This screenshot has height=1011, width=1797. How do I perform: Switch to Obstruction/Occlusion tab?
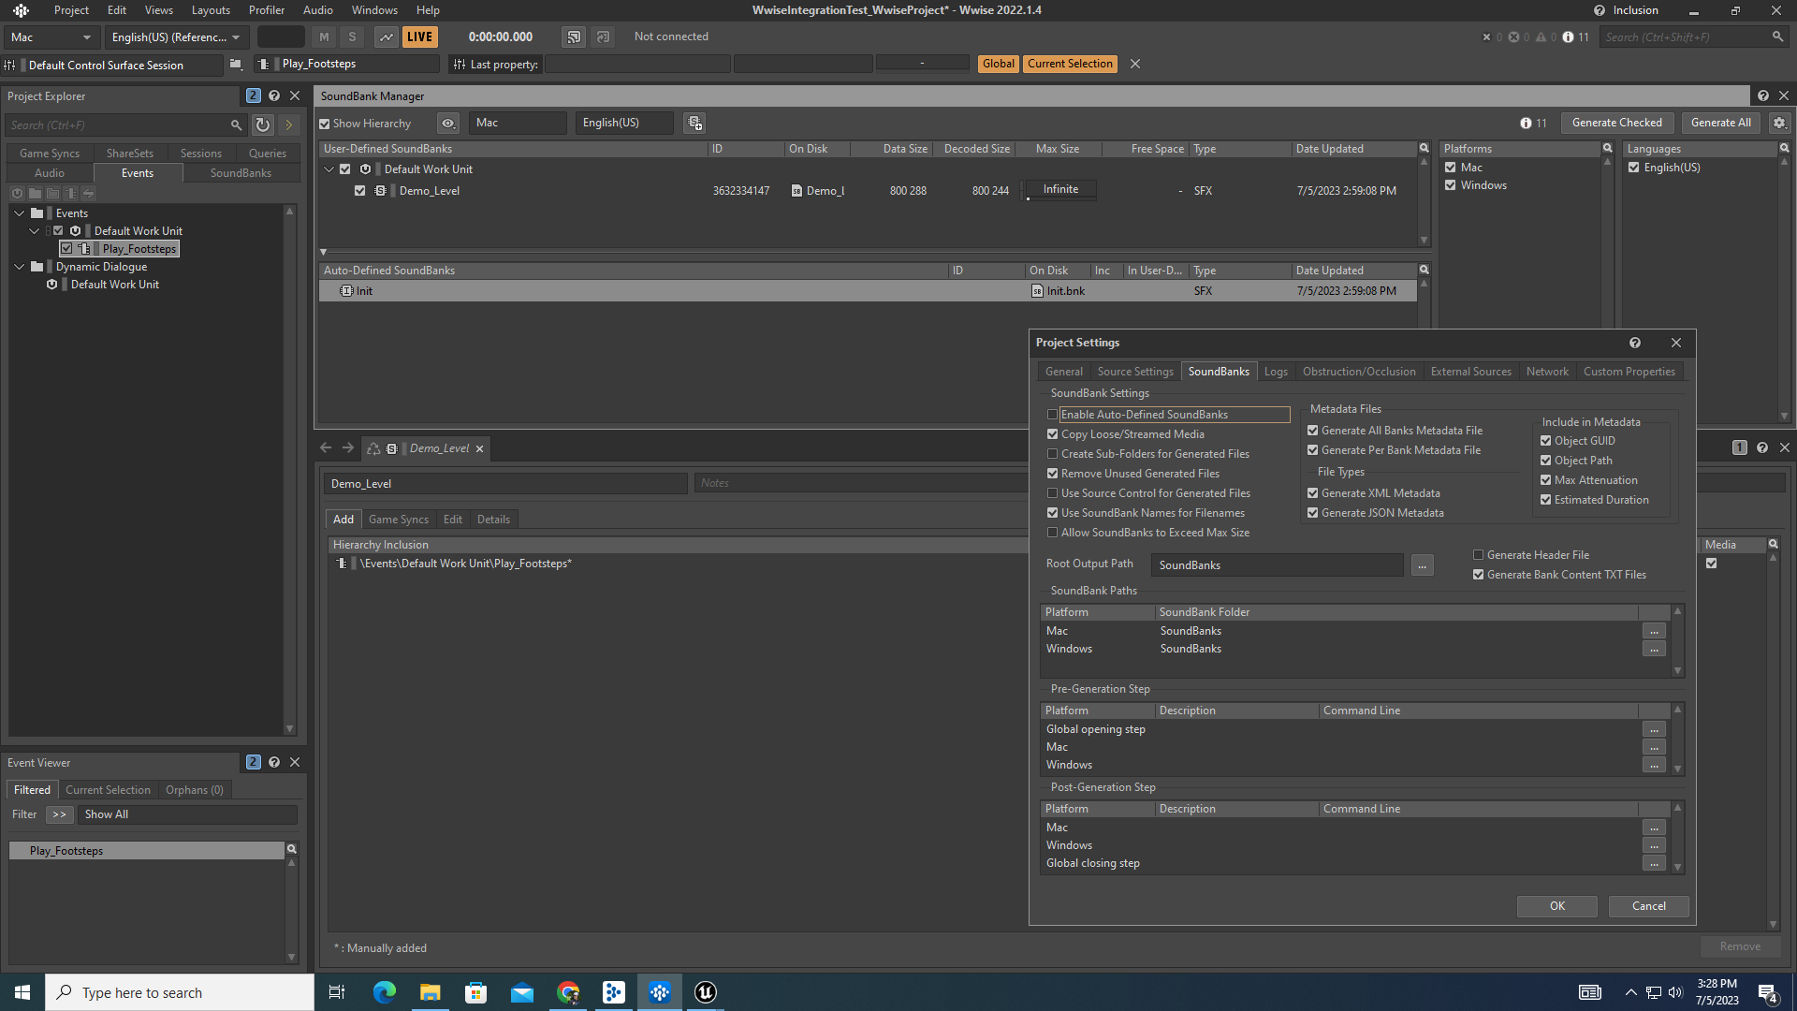[x=1359, y=372]
